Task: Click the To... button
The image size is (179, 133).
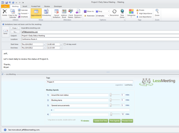Action: coord(15,32)
